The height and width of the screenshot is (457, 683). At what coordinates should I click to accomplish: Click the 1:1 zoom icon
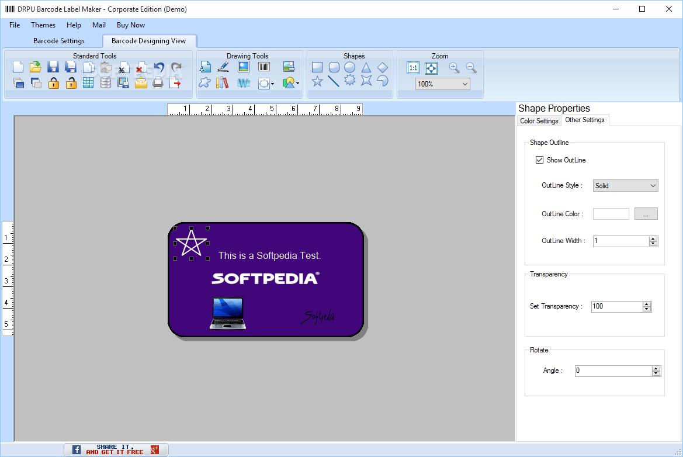coord(413,68)
